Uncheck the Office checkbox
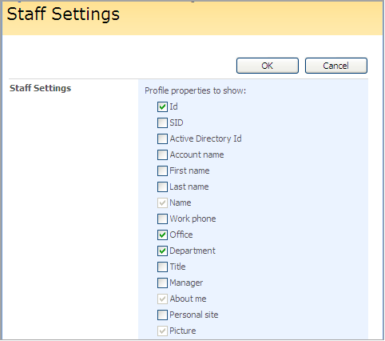 (x=162, y=235)
